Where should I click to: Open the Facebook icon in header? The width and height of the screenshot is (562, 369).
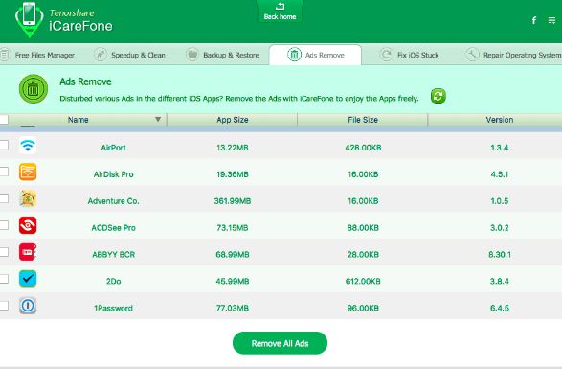pos(534,20)
